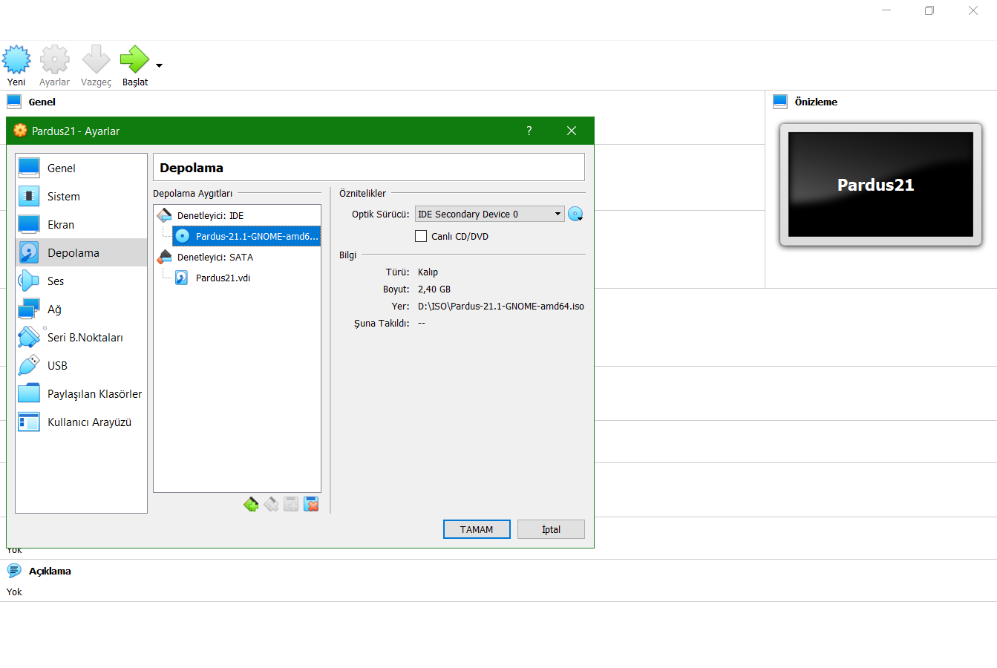Image resolution: width=997 pixels, height=668 pixels.
Task: Click the dialog help question mark
Action: click(x=529, y=131)
